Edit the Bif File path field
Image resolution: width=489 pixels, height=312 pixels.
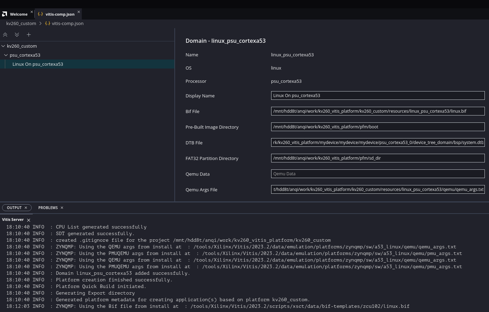coord(378,111)
